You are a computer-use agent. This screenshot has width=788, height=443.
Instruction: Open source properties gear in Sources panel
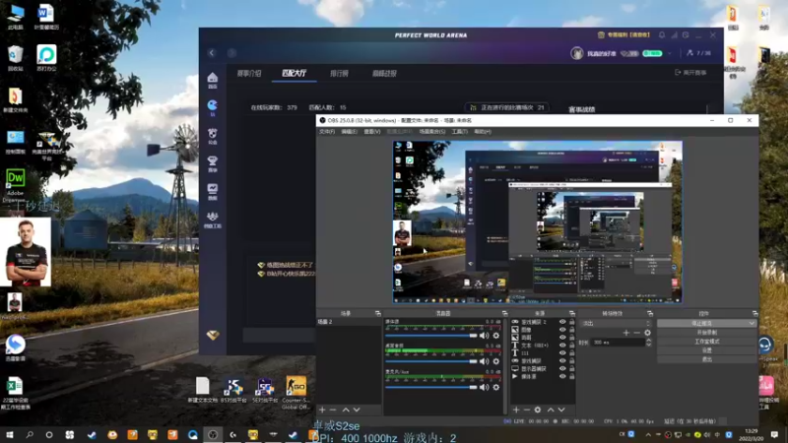[x=538, y=410]
